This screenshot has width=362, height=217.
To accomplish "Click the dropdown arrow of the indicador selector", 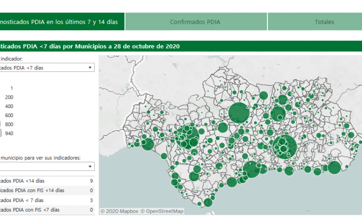I will pyautogui.click(x=90, y=68).
